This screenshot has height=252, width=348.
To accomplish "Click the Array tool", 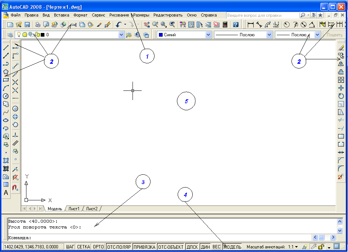I will (x=341, y=80).
